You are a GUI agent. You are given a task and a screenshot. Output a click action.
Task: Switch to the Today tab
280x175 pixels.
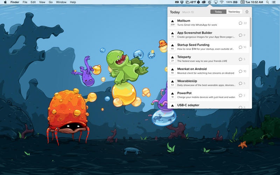(x=218, y=12)
